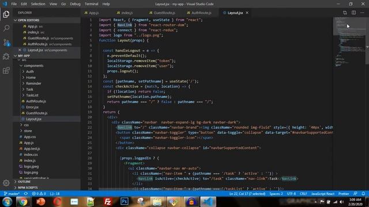Switch to the App.js editor tab
Viewport: 369px width, 207px height.
(x=93, y=13)
